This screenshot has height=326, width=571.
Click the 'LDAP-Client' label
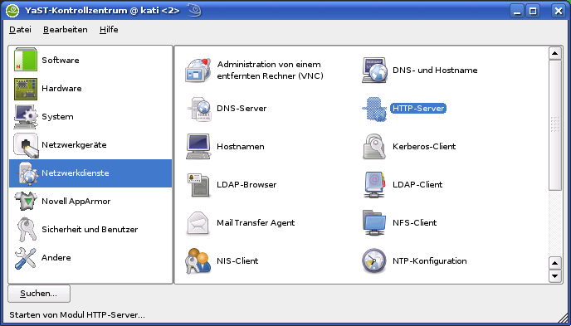tap(417, 184)
